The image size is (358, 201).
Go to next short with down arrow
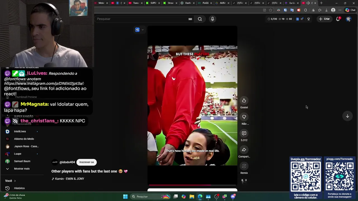pos(347,116)
